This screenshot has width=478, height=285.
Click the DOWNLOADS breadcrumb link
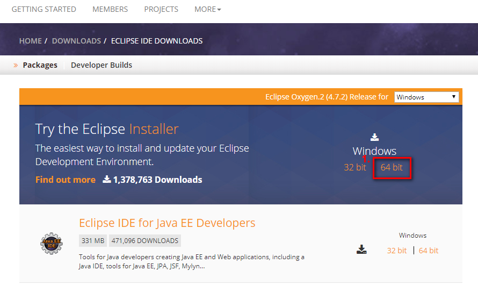pos(76,41)
